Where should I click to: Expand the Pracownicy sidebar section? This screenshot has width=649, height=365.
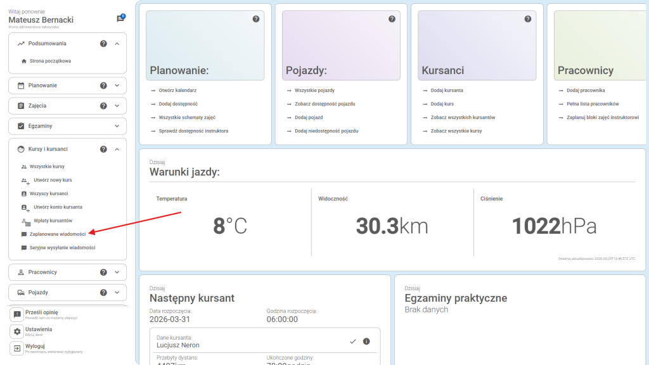click(117, 272)
